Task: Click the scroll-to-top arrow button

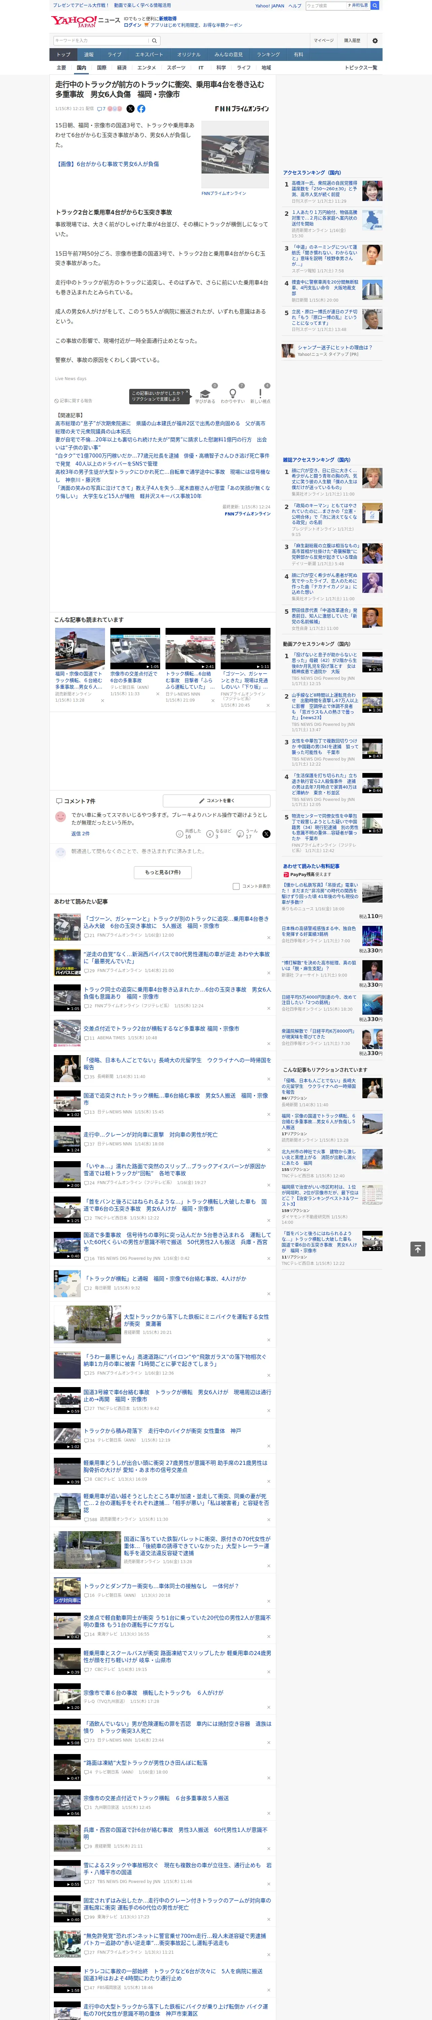Action: [418, 1249]
